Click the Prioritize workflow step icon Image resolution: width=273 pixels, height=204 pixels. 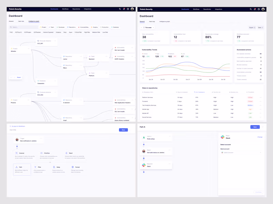pos(41,153)
